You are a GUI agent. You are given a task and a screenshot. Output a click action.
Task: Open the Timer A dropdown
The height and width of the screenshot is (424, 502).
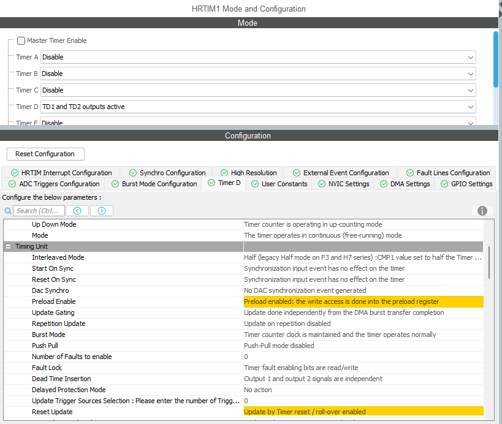coord(258,57)
